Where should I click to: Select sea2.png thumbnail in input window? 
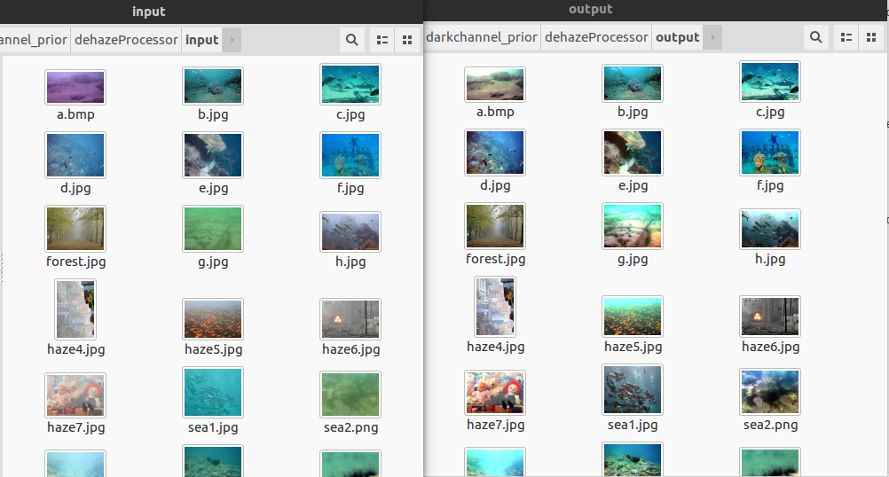pyautogui.click(x=350, y=395)
